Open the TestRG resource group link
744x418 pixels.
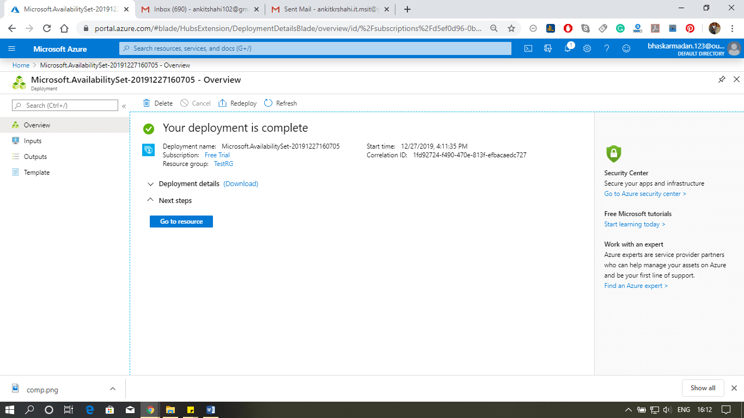[x=223, y=164]
